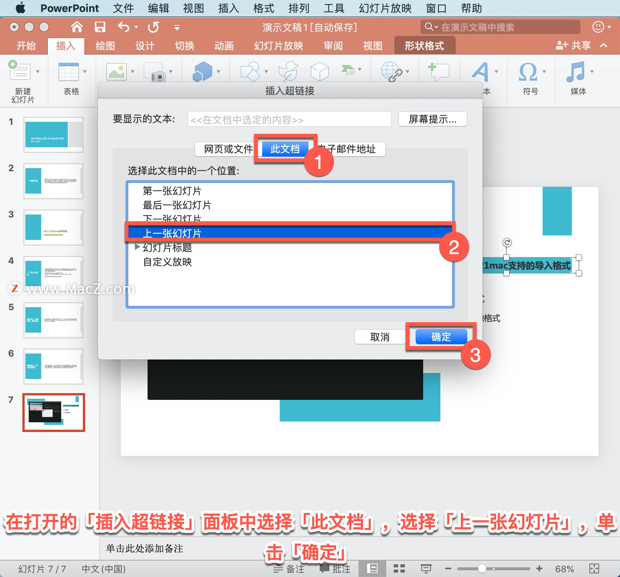The width and height of the screenshot is (620, 577).
Task: Switch to the 设计 ribbon tab
Action: (x=145, y=46)
